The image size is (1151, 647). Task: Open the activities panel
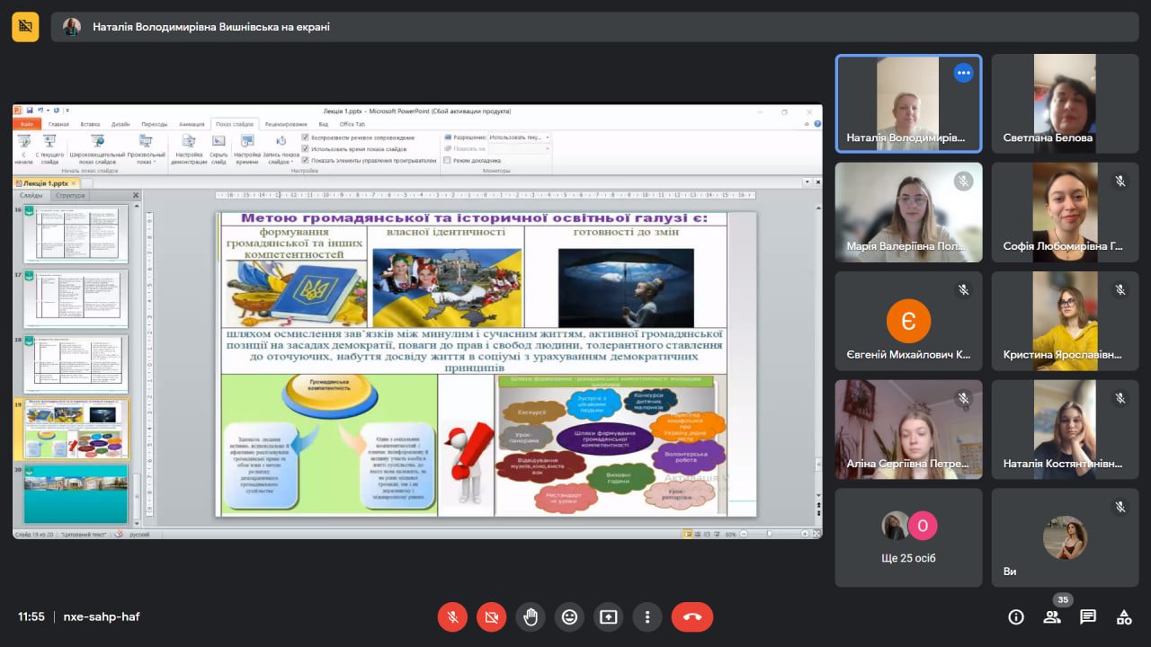pos(1124,616)
